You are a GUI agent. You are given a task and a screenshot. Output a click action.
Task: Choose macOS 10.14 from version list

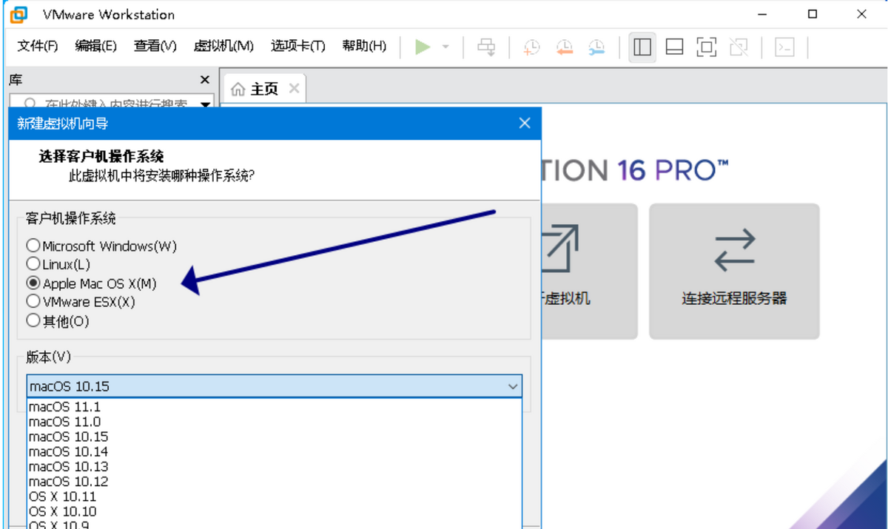coord(275,451)
